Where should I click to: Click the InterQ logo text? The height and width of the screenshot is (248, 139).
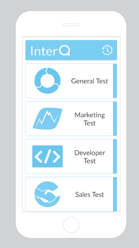point(50,51)
